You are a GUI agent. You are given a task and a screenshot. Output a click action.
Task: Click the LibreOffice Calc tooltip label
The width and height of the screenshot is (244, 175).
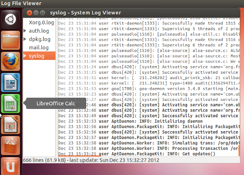[x=56, y=104]
